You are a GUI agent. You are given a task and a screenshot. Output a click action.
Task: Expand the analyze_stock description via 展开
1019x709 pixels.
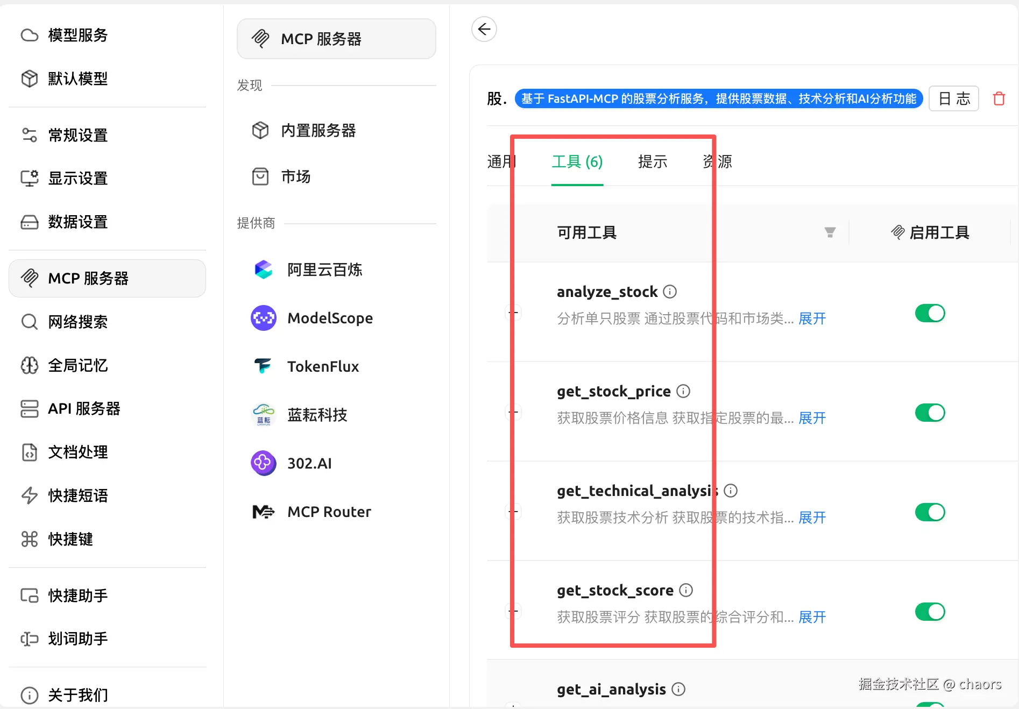click(812, 318)
